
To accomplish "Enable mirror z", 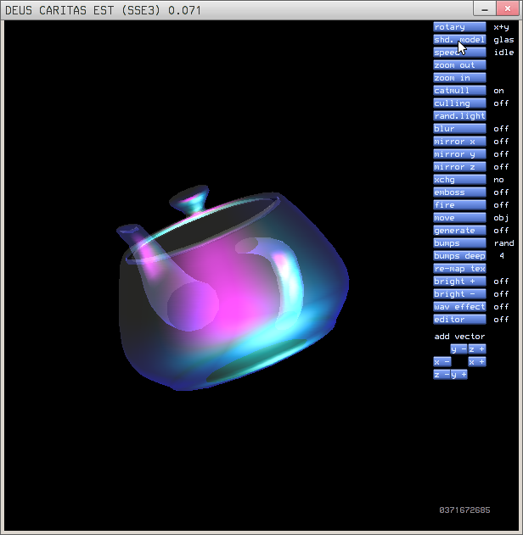I will (x=459, y=167).
